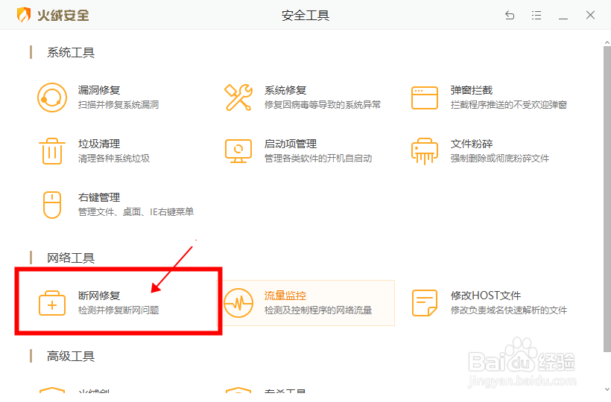Open the 文件粉碎 shredder icon
Screen dimensions: 611x402
(x=425, y=151)
